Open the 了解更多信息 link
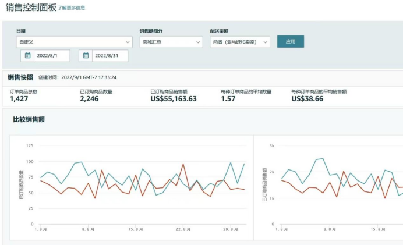The image size is (403, 245). [71, 8]
